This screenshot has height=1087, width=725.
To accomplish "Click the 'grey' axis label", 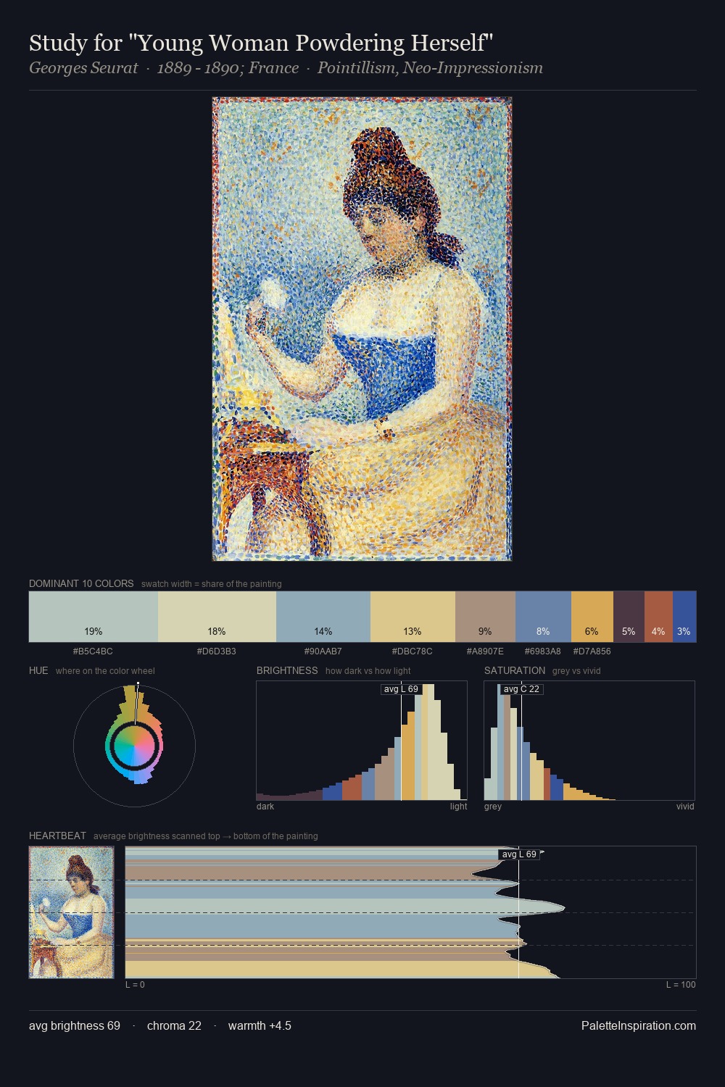I will coord(493,807).
